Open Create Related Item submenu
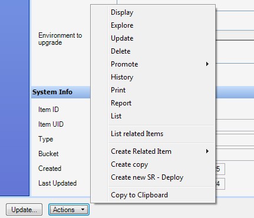The height and width of the screenshot is (218, 254). click(x=153, y=151)
